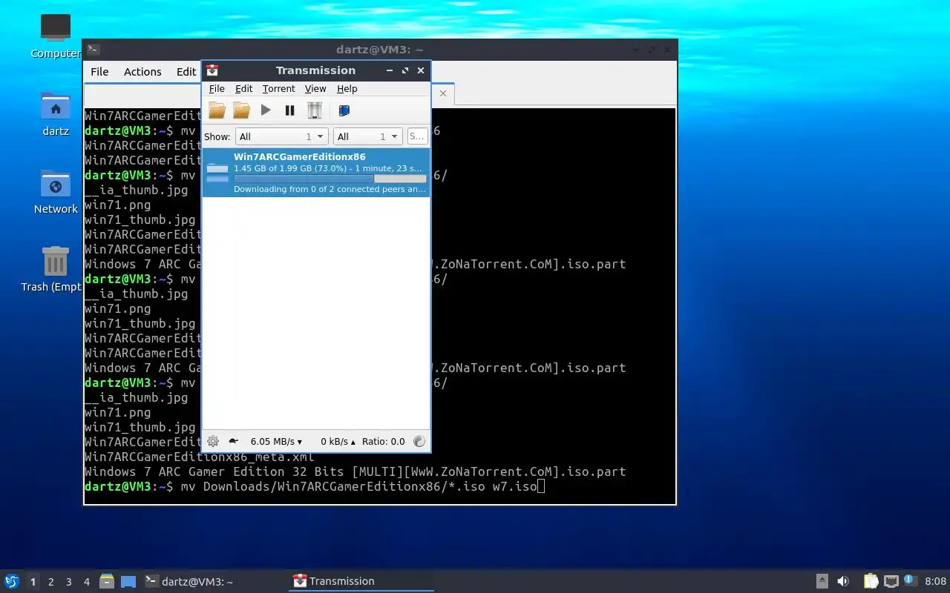The image size is (950, 593).
Task: Click the torrent search filter field
Action: tap(417, 136)
